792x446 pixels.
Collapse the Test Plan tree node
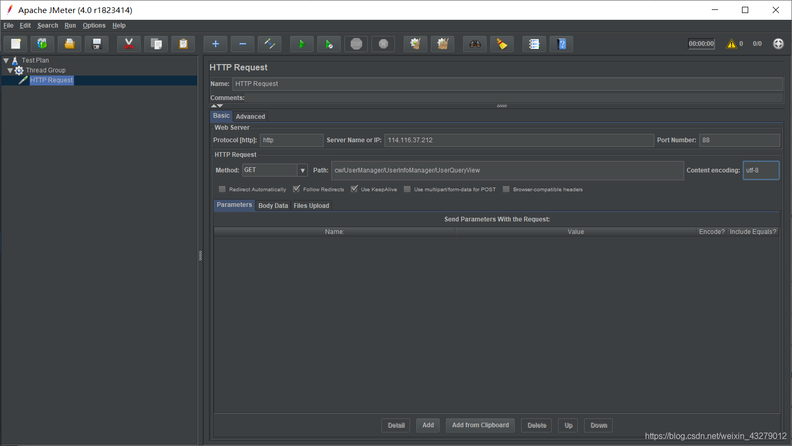tap(6, 60)
